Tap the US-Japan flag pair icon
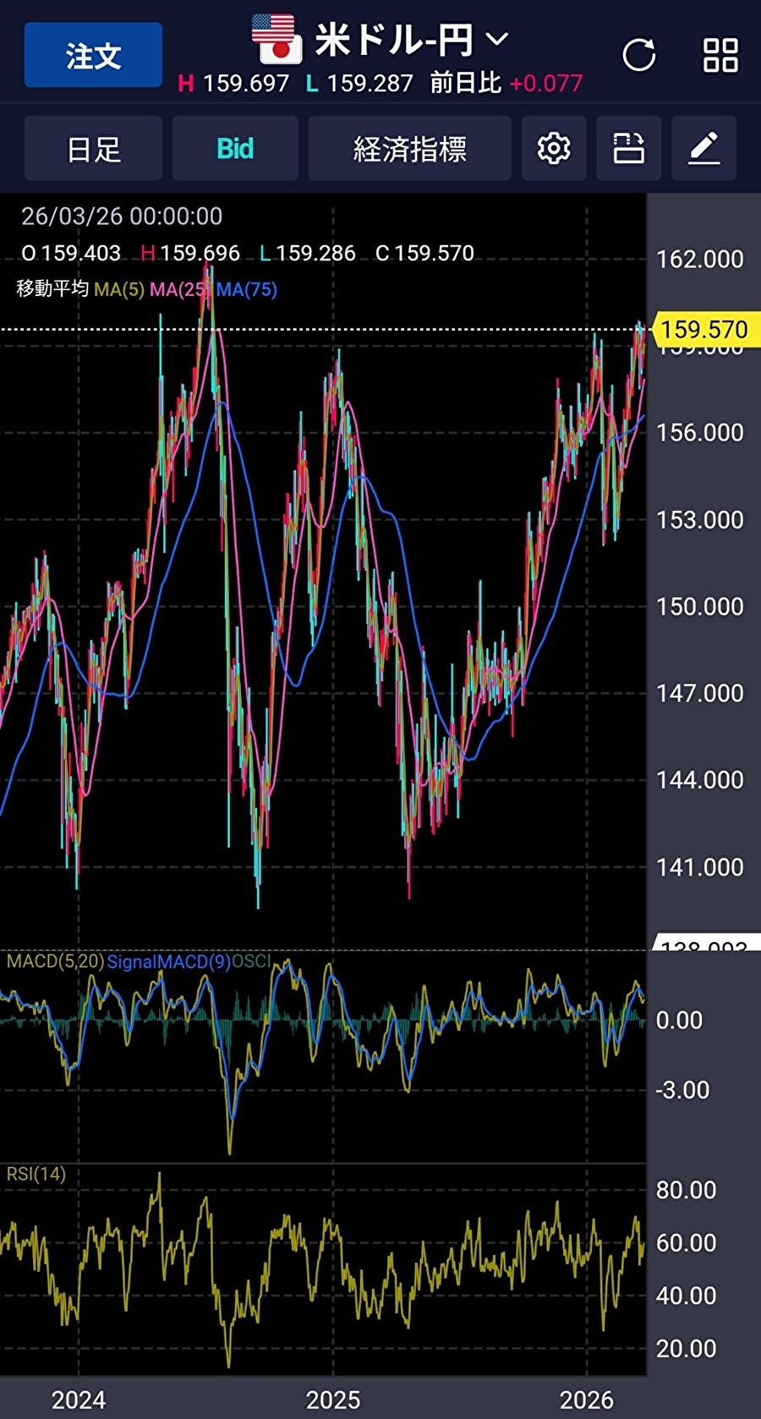Image resolution: width=761 pixels, height=1419 pixels. tap(276, 40)
